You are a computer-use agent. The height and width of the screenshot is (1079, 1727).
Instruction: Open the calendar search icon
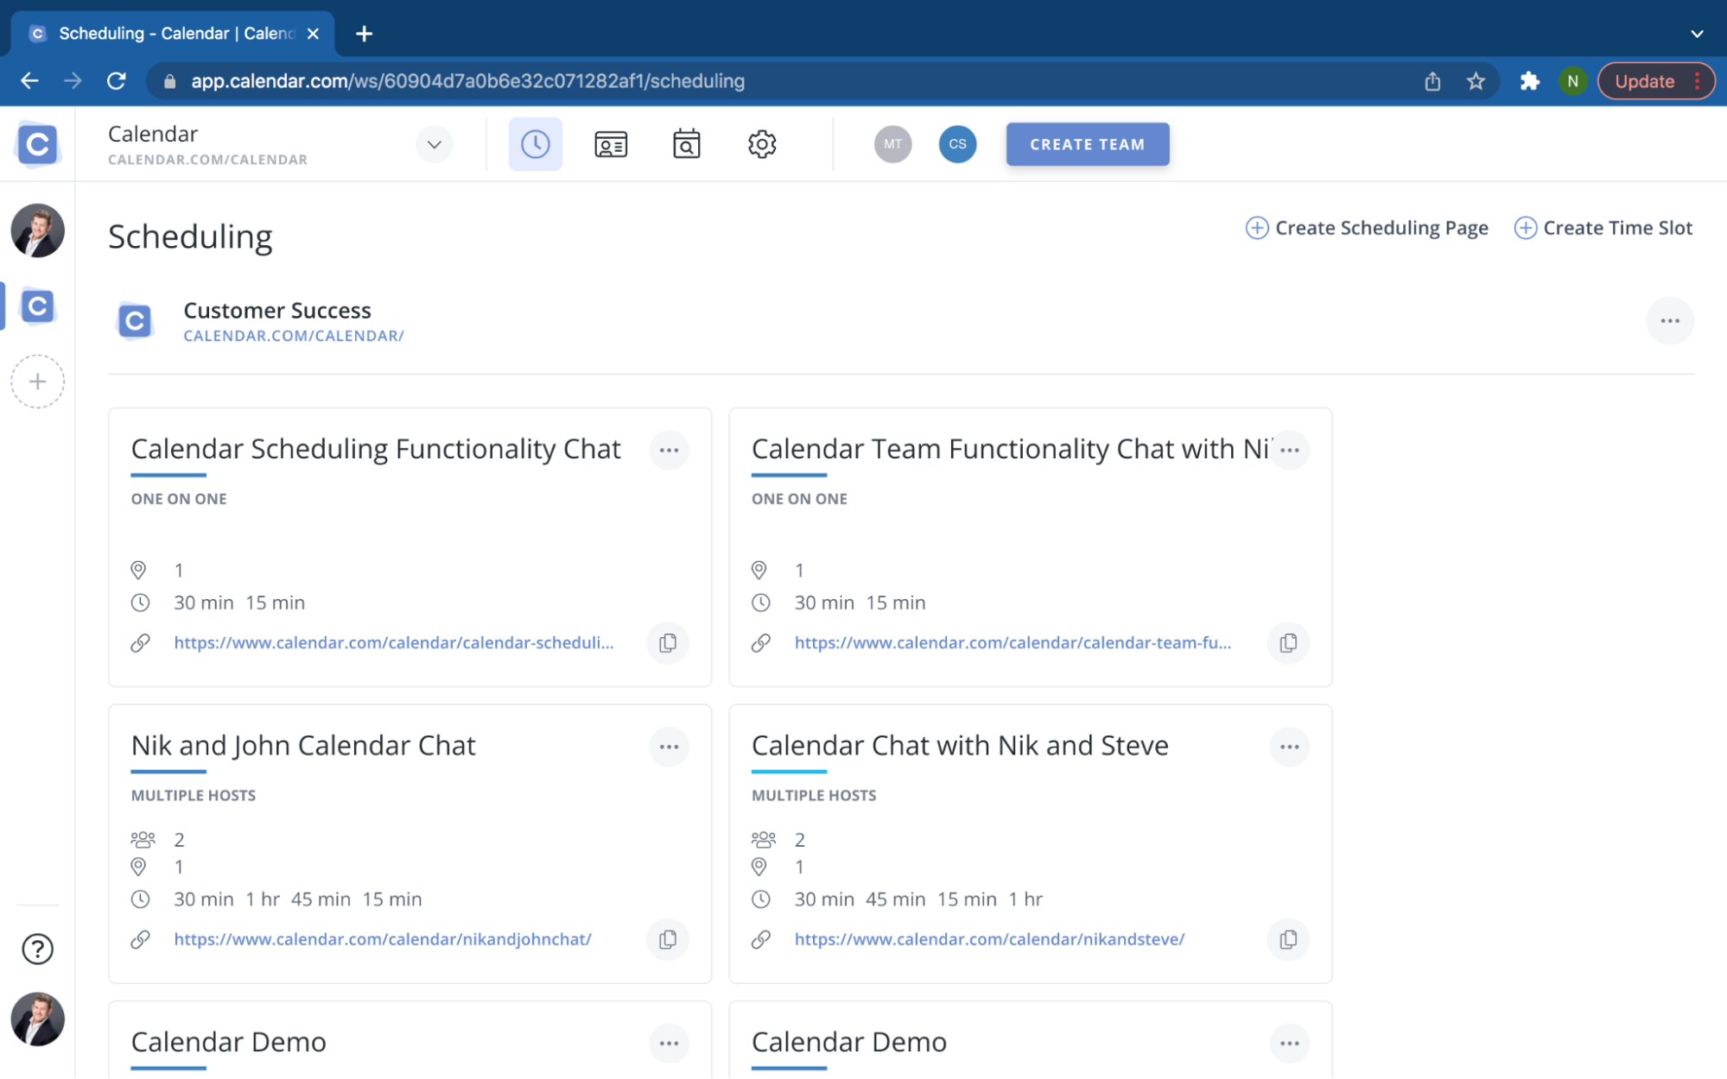[x=686, y=144]
